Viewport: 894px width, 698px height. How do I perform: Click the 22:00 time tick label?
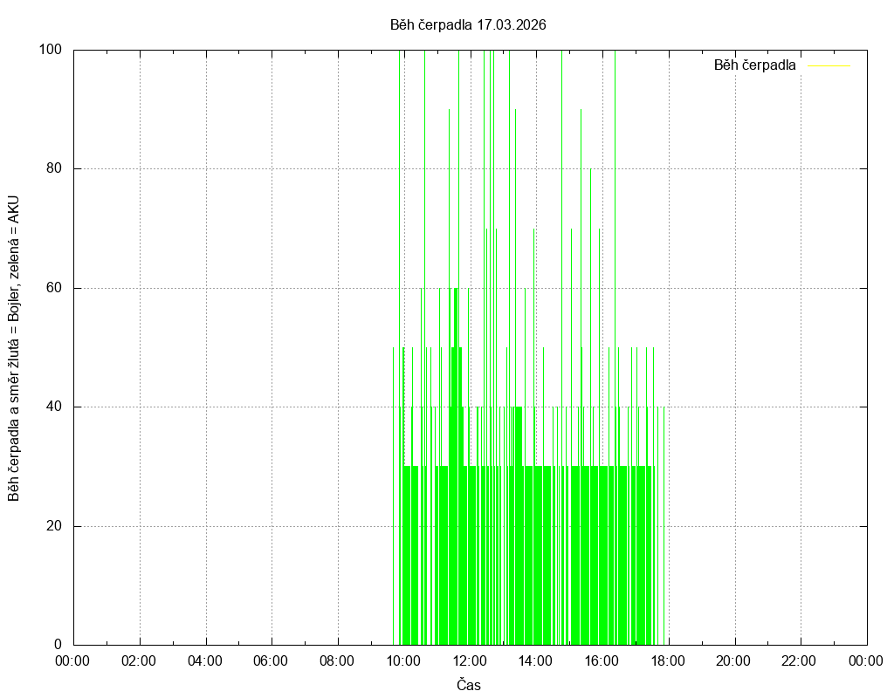tap(800, 660)
